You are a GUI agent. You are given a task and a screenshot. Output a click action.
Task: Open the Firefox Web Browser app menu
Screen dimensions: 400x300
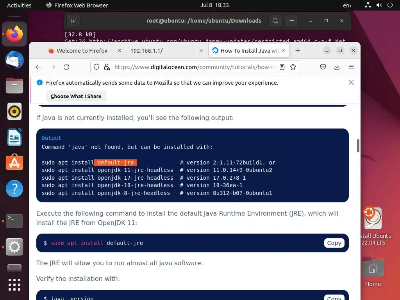pos(77,5)
